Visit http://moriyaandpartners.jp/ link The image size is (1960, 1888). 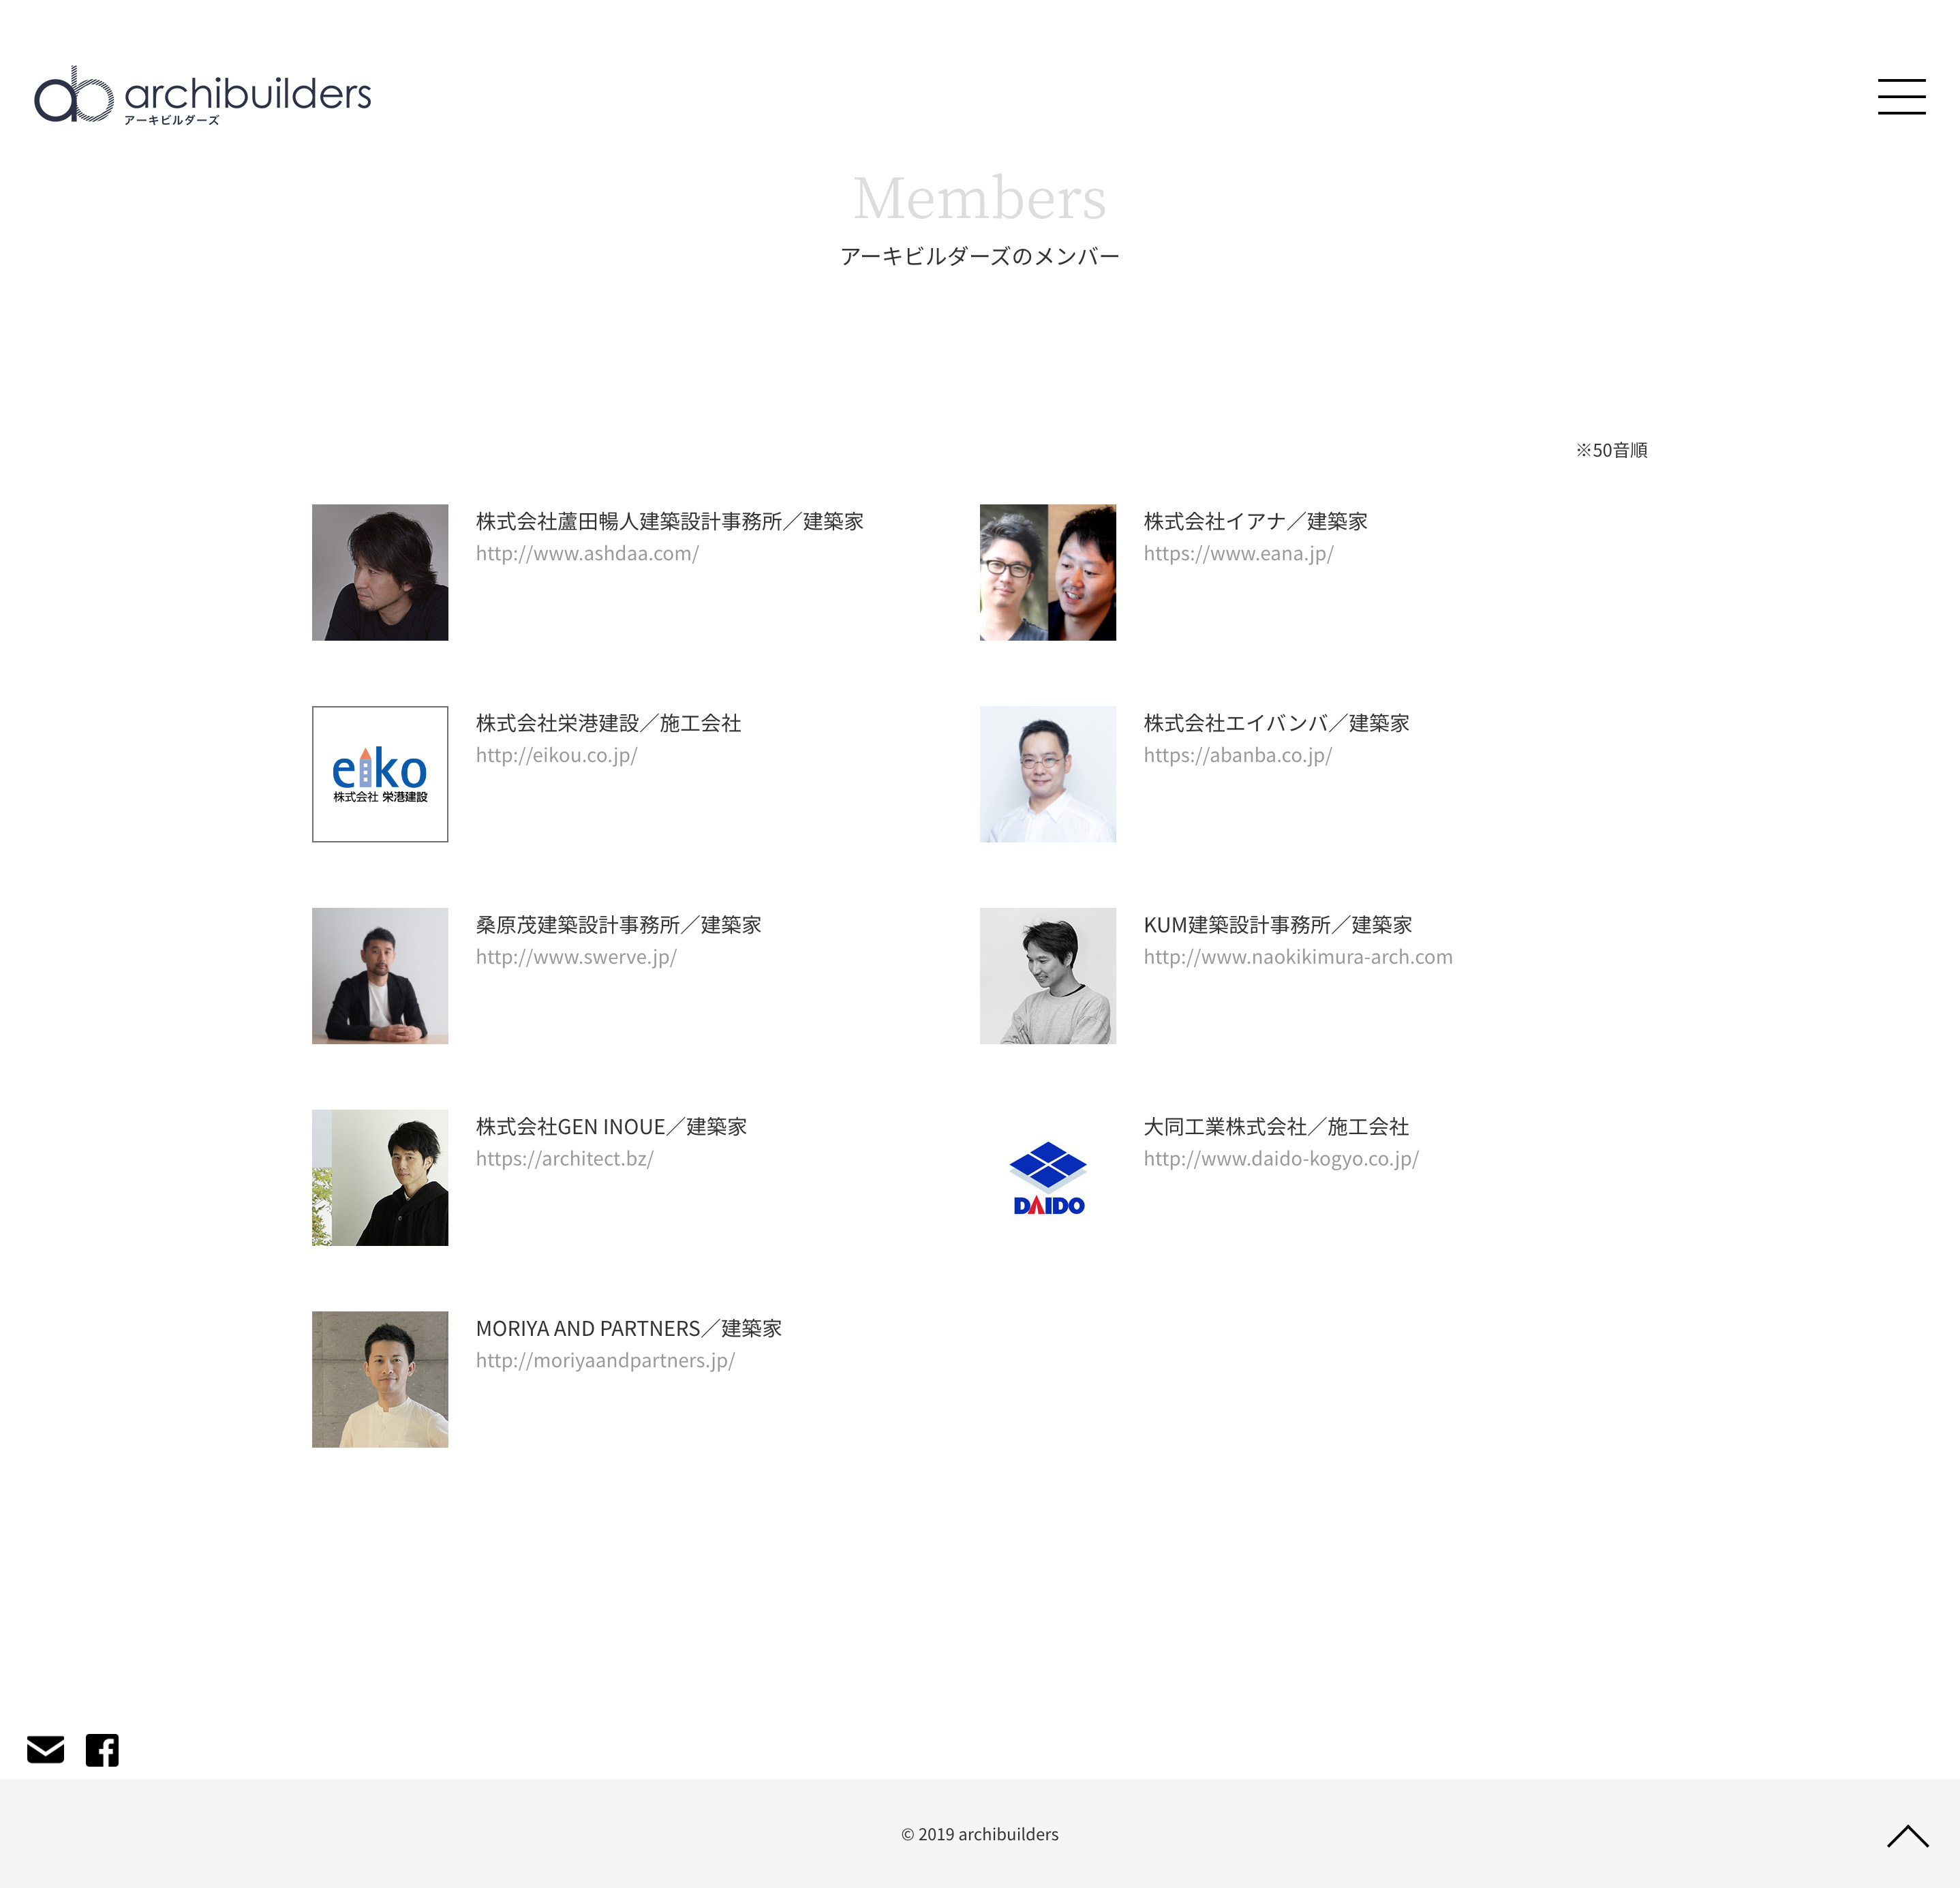coord(605,1361)
